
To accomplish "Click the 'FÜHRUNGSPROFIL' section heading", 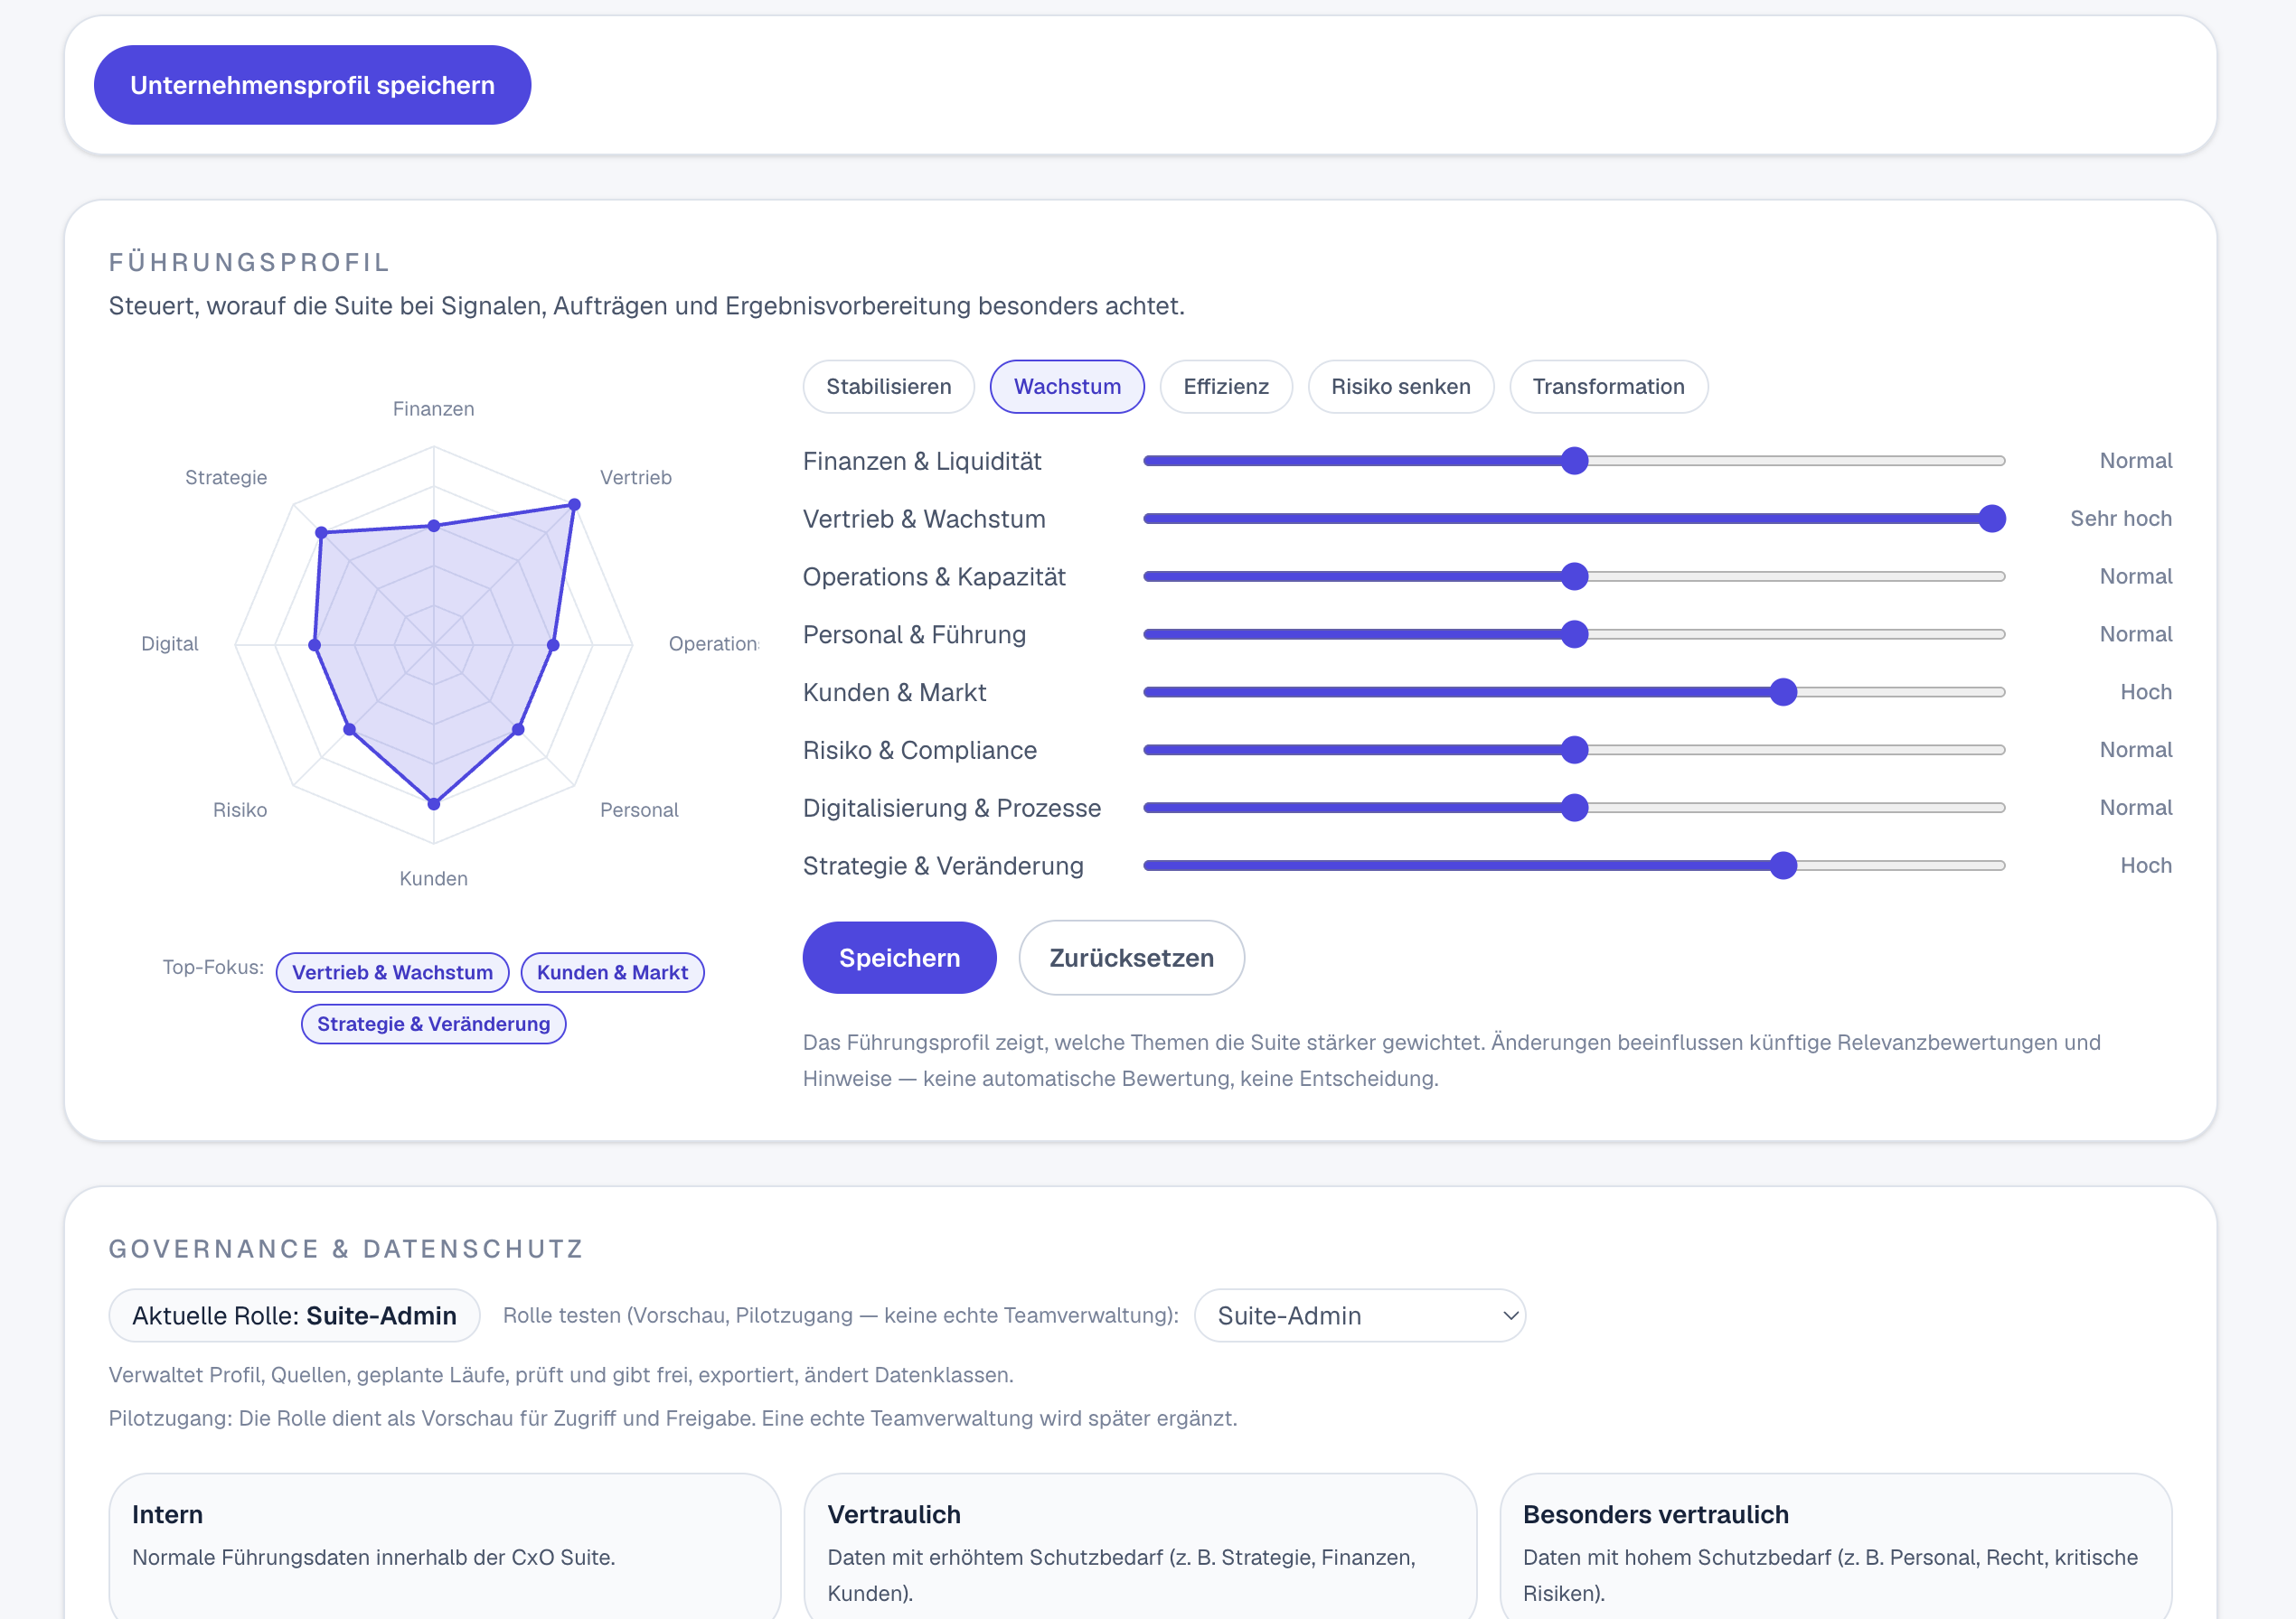I will [x=249, y=262].
